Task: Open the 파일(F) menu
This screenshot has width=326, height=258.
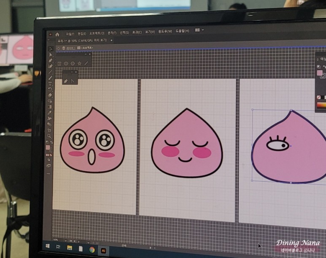Action: (70, 34)
